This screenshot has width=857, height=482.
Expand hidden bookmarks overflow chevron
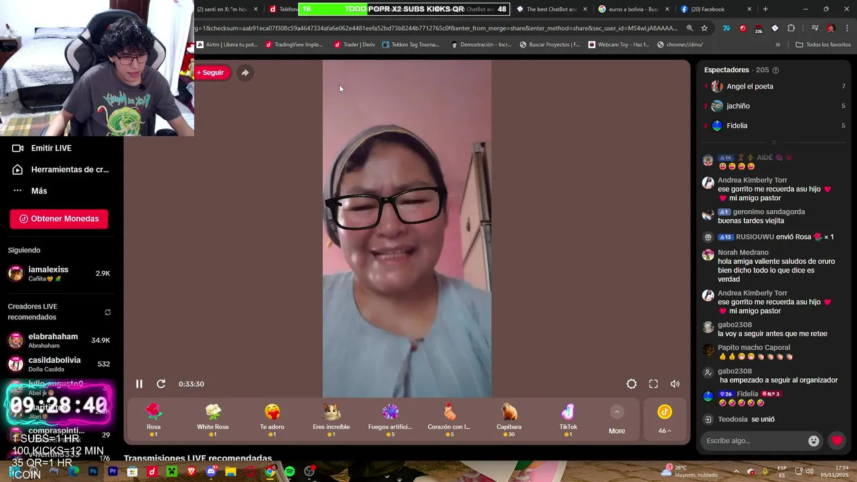tap(778, 45)
